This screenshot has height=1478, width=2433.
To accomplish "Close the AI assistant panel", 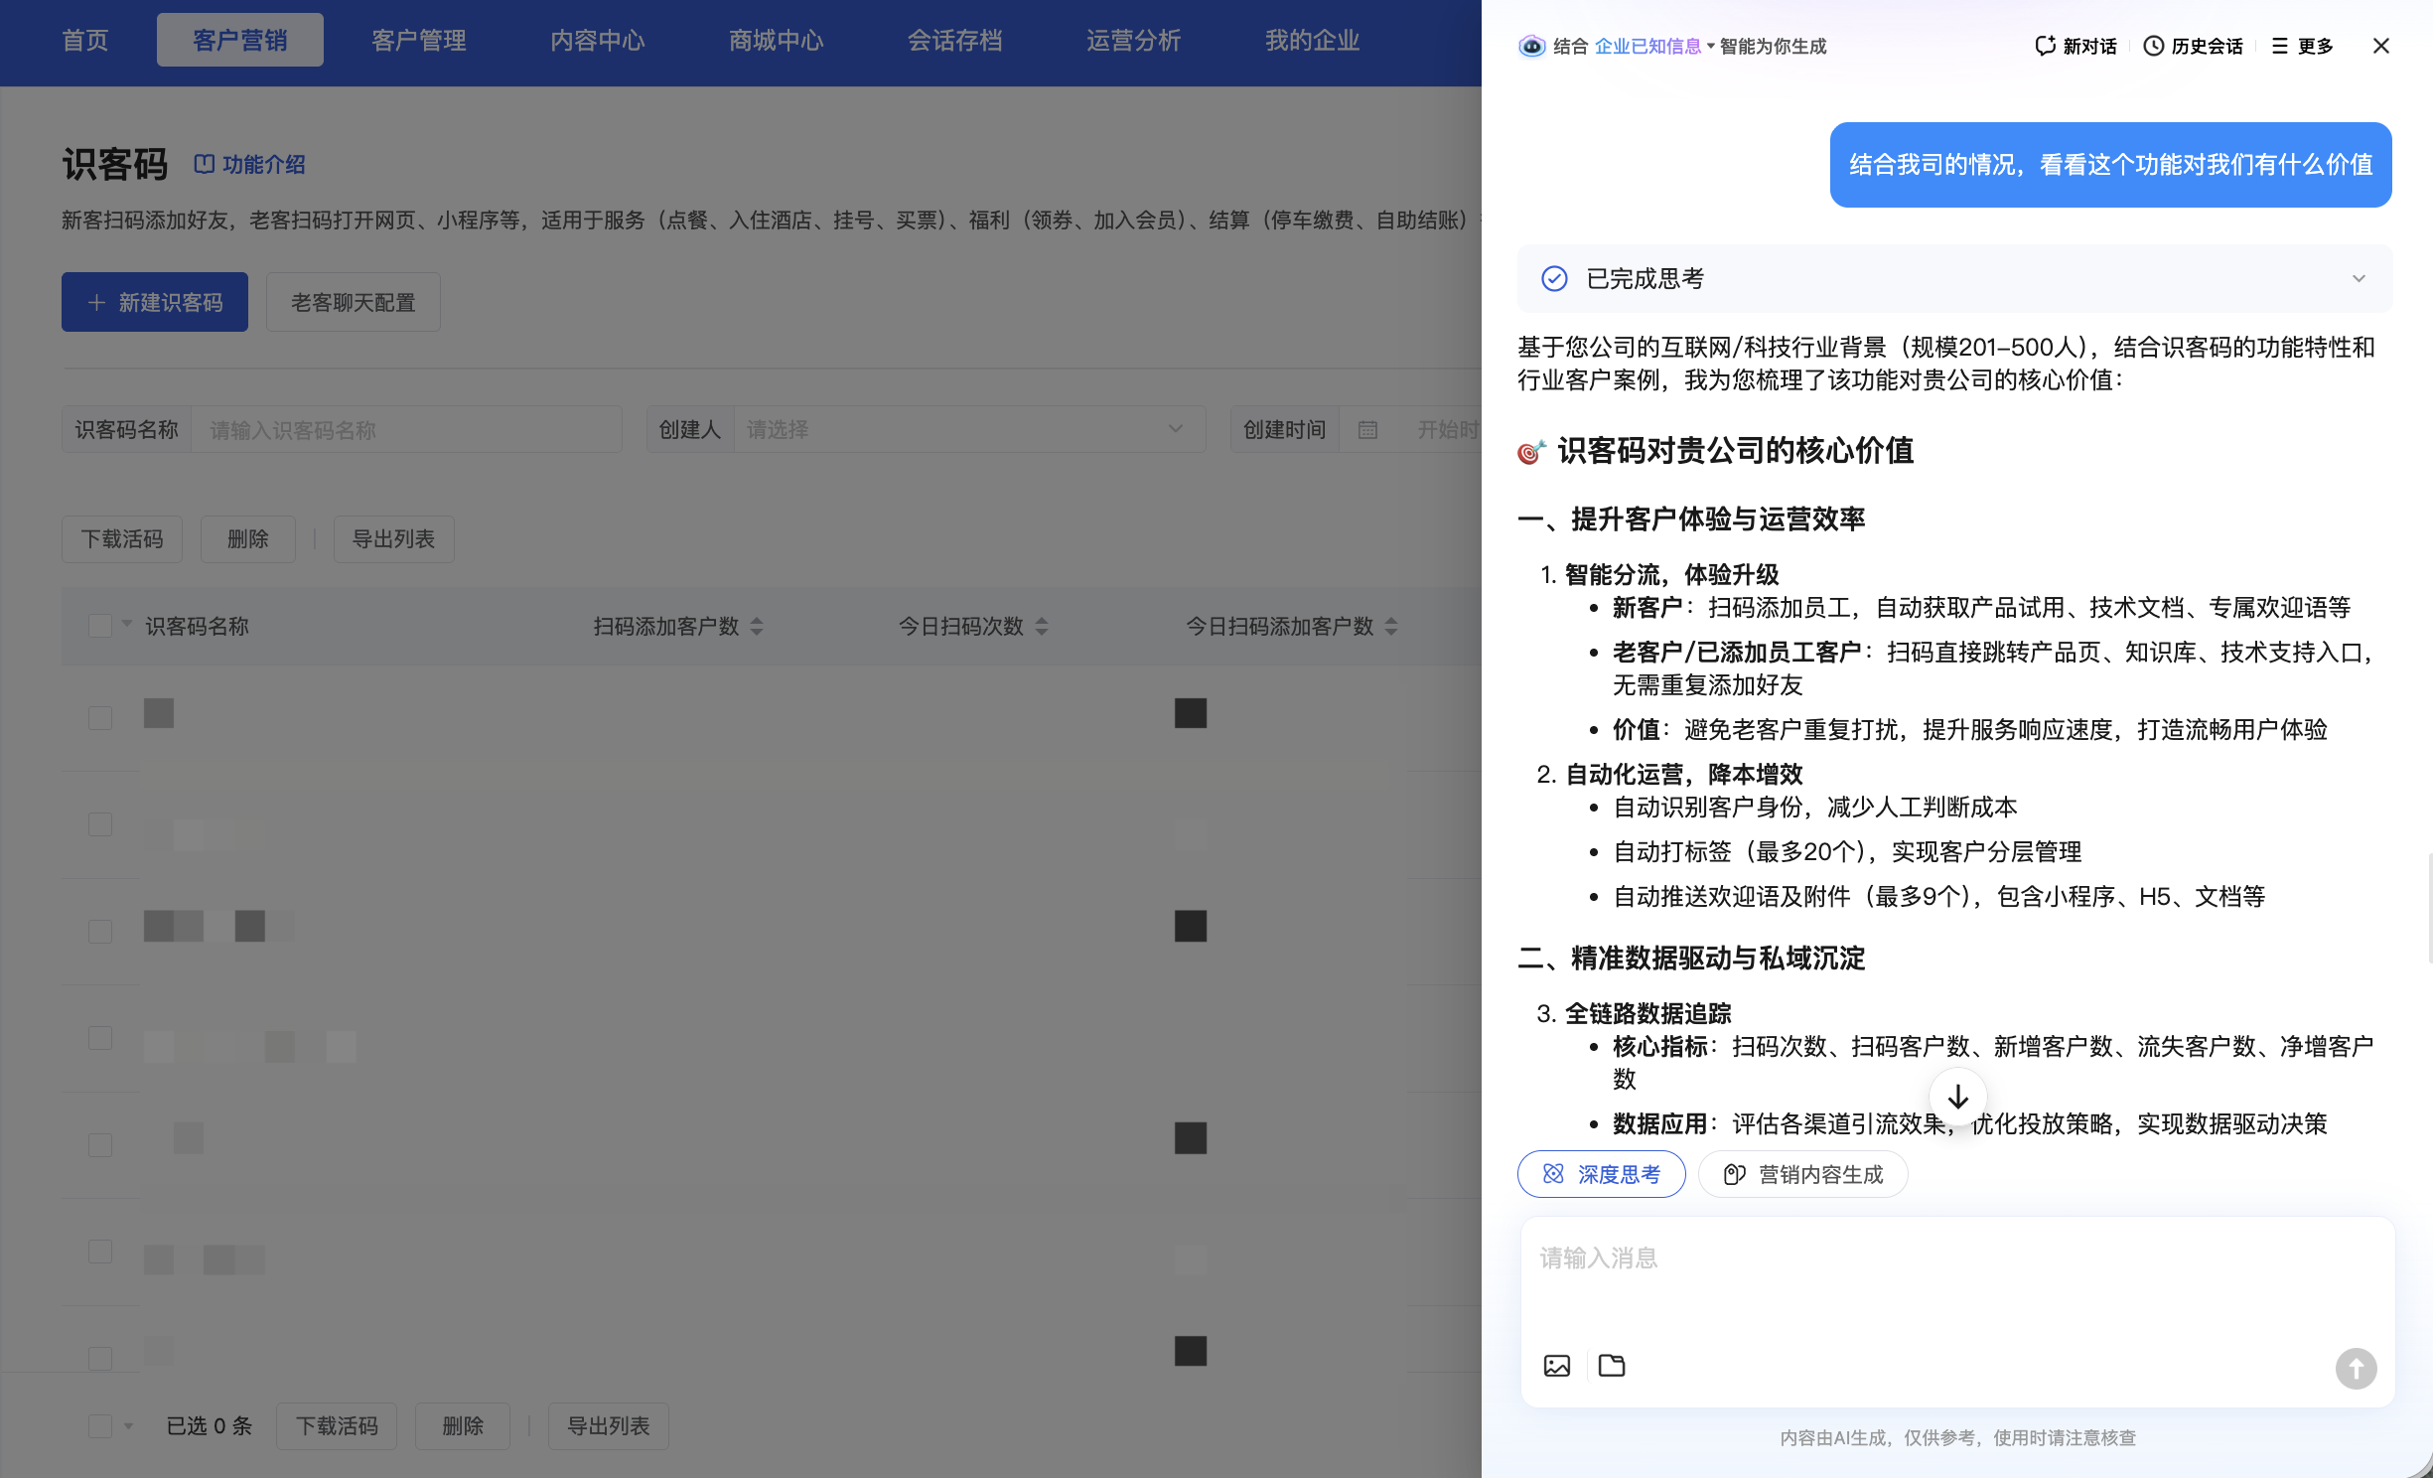I will click(2380, 46).
